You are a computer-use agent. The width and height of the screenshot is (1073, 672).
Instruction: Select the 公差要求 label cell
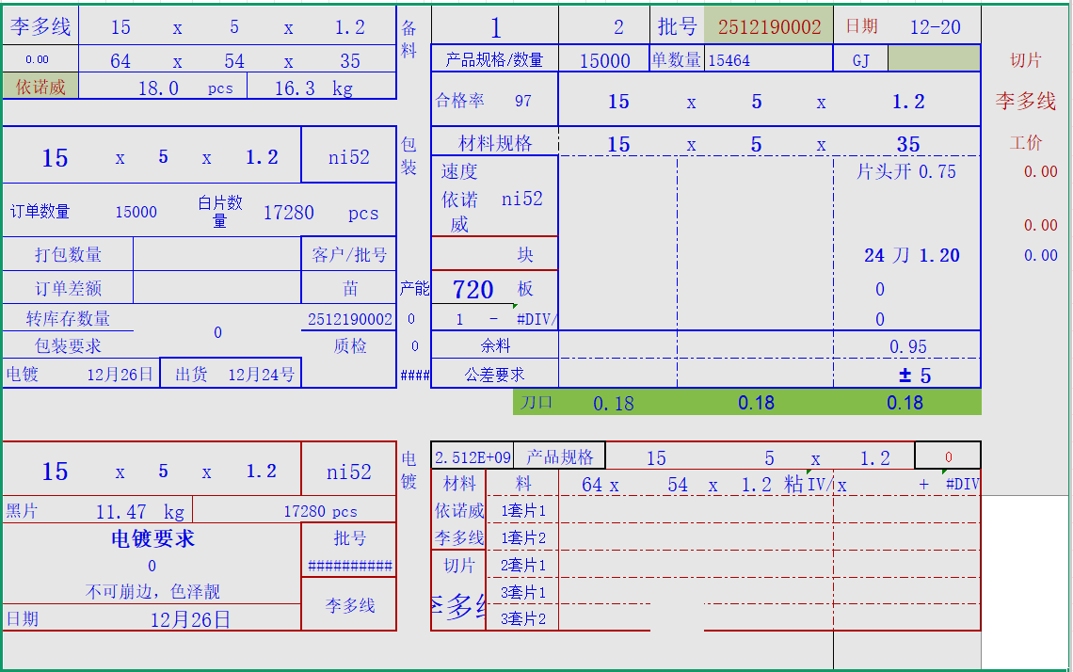click(x=495, y=375)
